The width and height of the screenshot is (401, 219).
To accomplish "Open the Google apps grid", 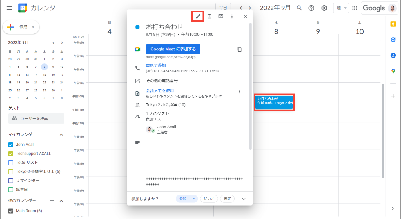I will pos(355,8).
